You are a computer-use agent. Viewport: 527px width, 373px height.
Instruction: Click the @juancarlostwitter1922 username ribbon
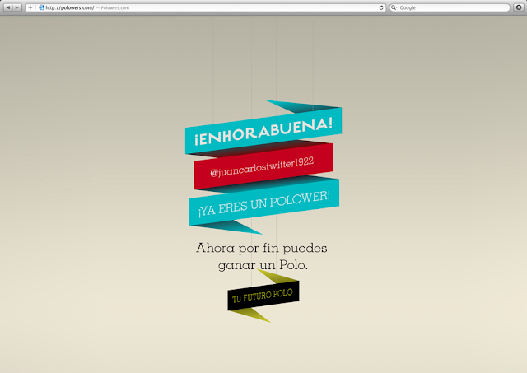(x=263, y=166)
